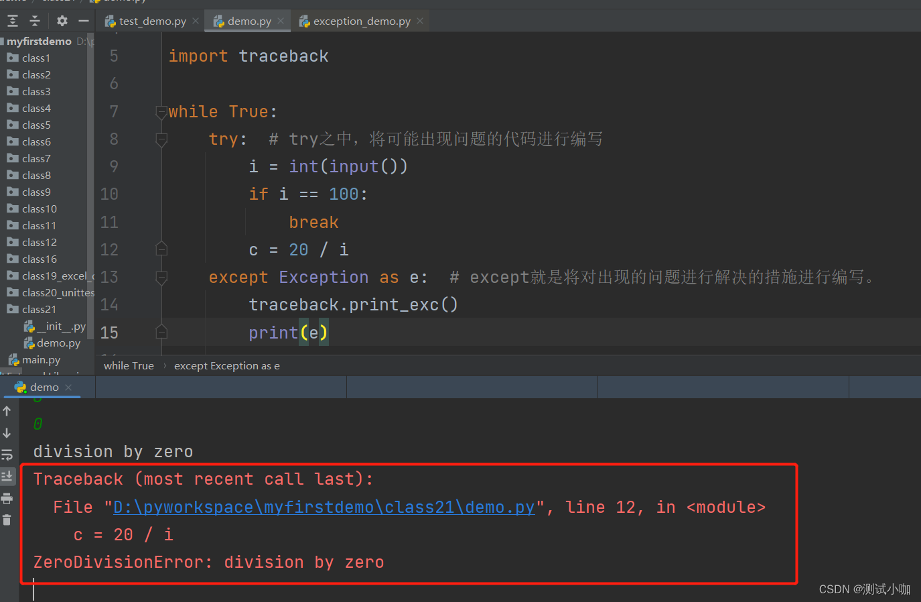The image size is (921, 602).
Task: Clear console output with the trash icon
Action: (7, 520)
